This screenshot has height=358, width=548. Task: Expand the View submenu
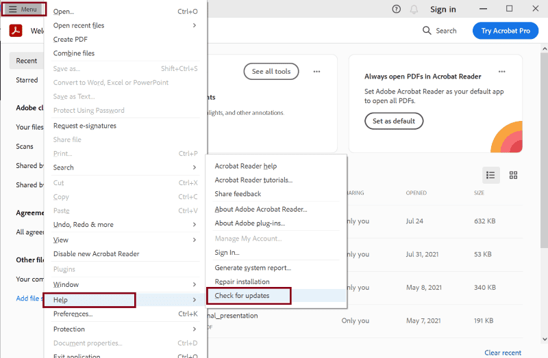125,240
